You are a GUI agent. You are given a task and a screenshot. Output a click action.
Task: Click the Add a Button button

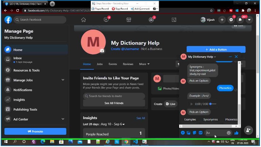pyautogui.click(x=216, y=49)
